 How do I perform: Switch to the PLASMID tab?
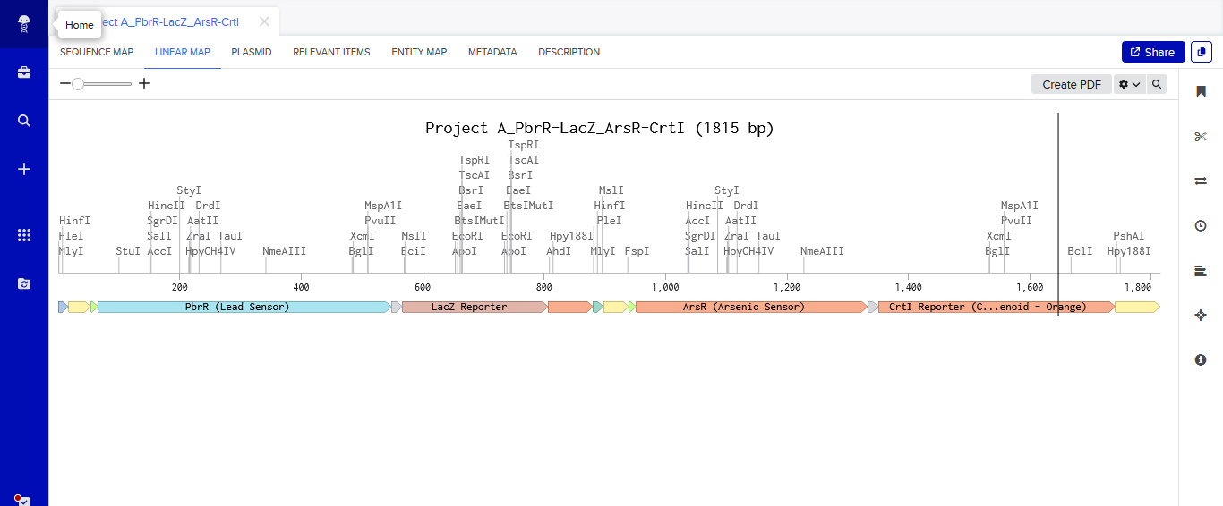pos(252,52)
